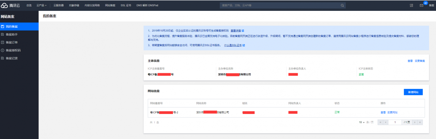Go to last page arrow
This screenshot has height=139, width=436.
(x=420, y=122)
